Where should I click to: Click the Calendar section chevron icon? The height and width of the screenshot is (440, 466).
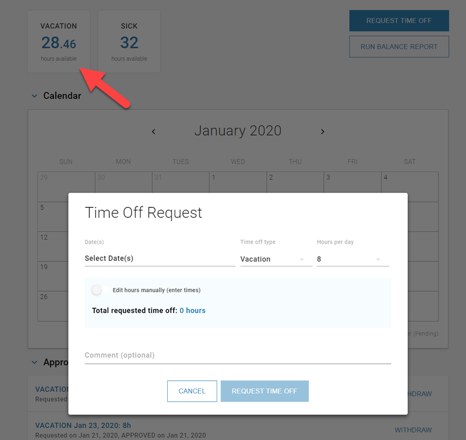click(34, 96)
